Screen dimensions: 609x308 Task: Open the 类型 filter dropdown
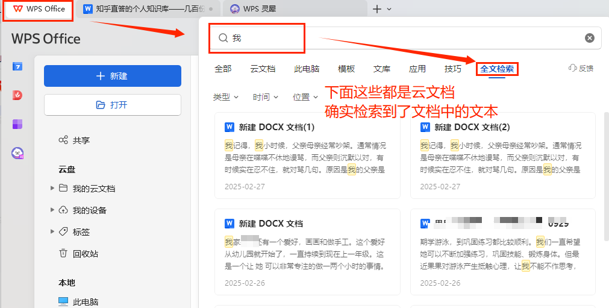click(x=226, y=97)
